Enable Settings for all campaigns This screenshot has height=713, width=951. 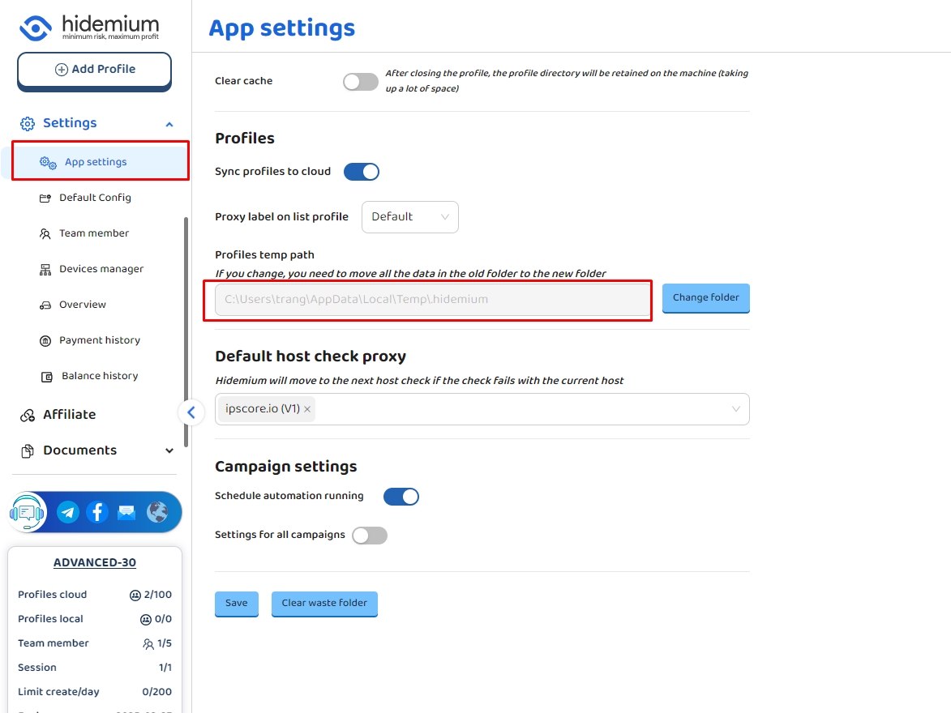(x=370, y=535)
